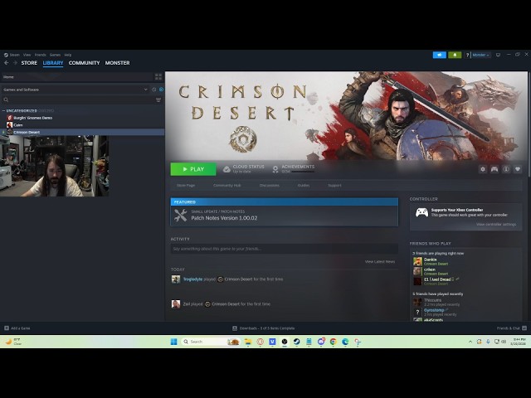Open game info icon
The width and height of the screenshot is (531, 398).
click(x=506, y=169)
